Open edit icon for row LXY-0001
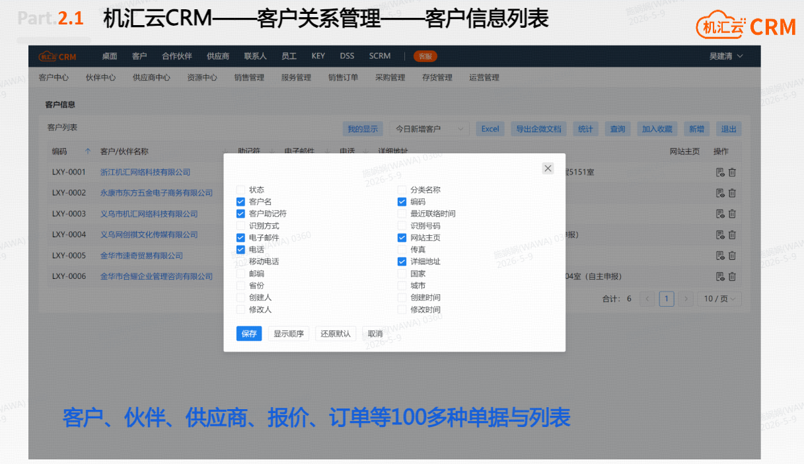804x464 pixels. tap(720, 173)
